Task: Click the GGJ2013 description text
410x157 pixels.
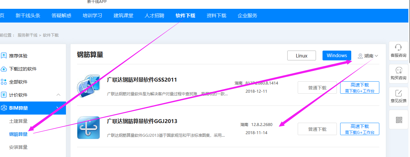Action: (x=166, y=135)
